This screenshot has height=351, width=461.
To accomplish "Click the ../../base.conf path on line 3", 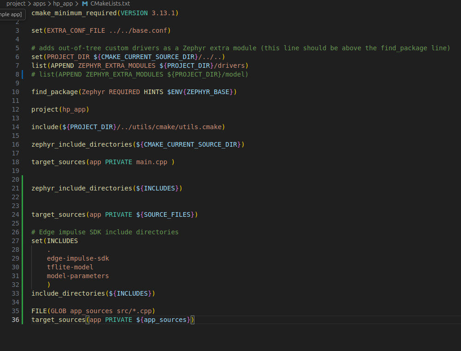I will 140,30.
